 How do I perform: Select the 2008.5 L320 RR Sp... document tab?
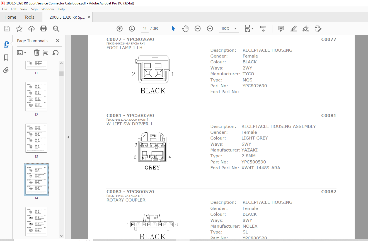[67, 17]
